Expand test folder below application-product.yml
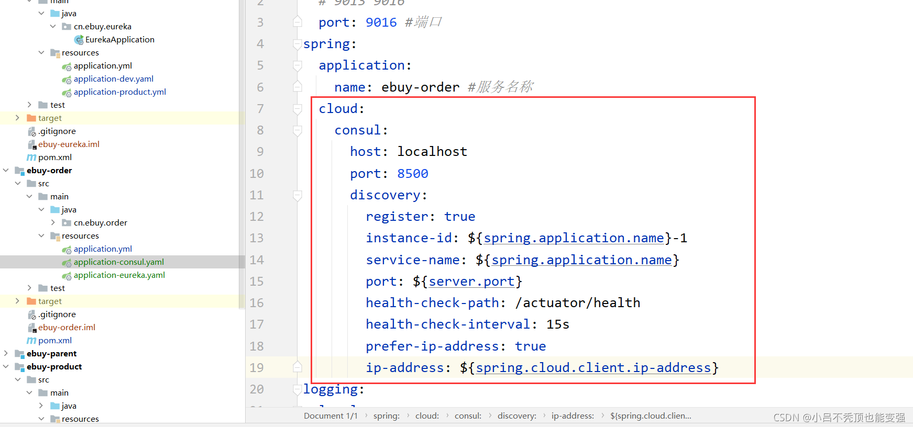913x427 pixels. point(29,105)
